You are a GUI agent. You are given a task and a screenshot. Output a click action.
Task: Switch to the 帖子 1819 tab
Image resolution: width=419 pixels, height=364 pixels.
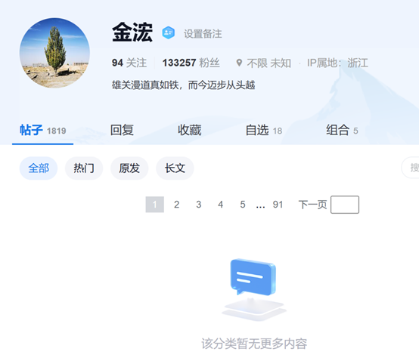pyautogui.click(x=43, y=130)
